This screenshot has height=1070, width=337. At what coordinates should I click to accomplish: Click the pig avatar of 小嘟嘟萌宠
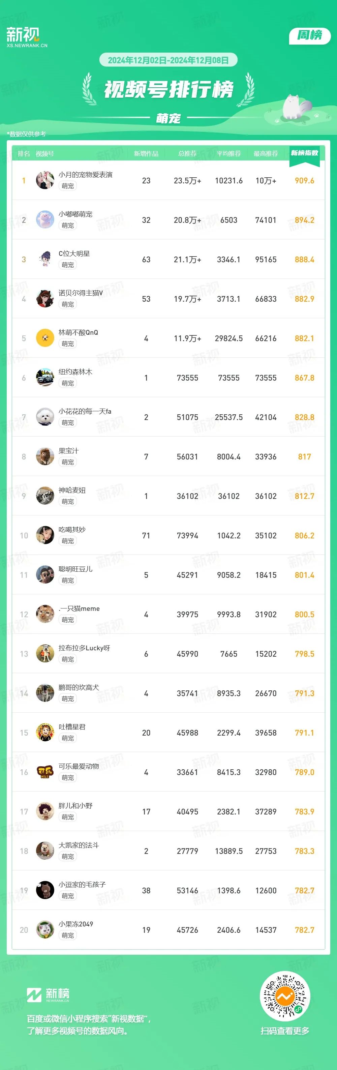point(45,220)
